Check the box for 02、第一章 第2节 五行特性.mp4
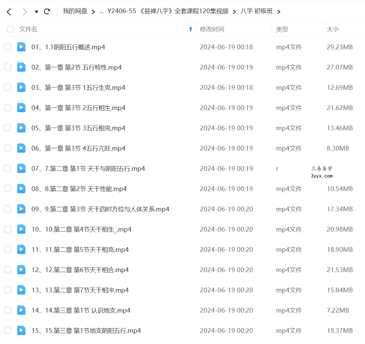Image resolution: width=365 pixels, height=344 pixels. tap(8, 67)
